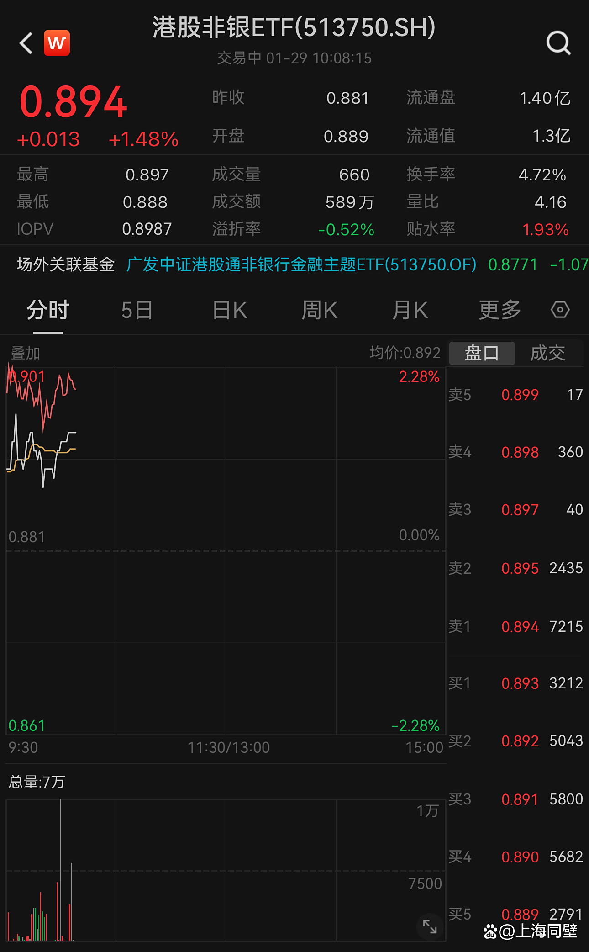Viewport: 589px width, 952px height.
Task: Tap the 买1 row at 0.893
Action: point(516,683)
